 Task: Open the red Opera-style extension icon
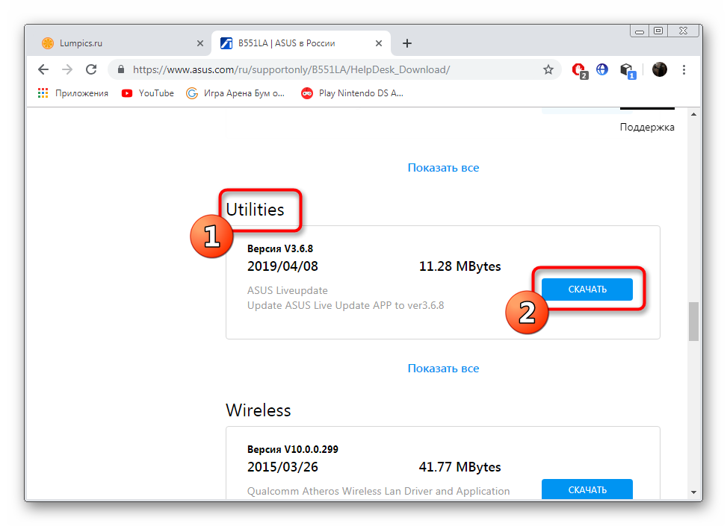click(x=578, y=69)
